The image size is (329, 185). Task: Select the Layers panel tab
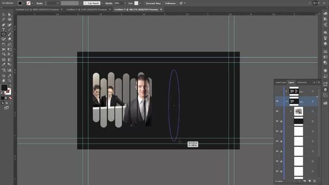pos(291,82)
